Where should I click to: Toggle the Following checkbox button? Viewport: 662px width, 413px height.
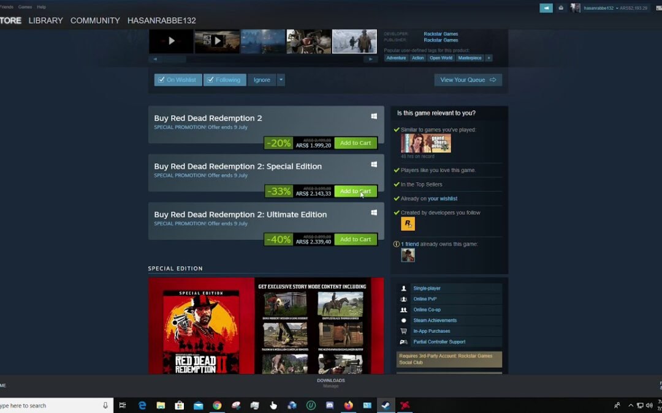(x=224, y=80)
